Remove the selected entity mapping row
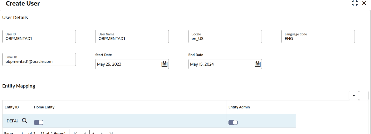 [x=364, y=95]
